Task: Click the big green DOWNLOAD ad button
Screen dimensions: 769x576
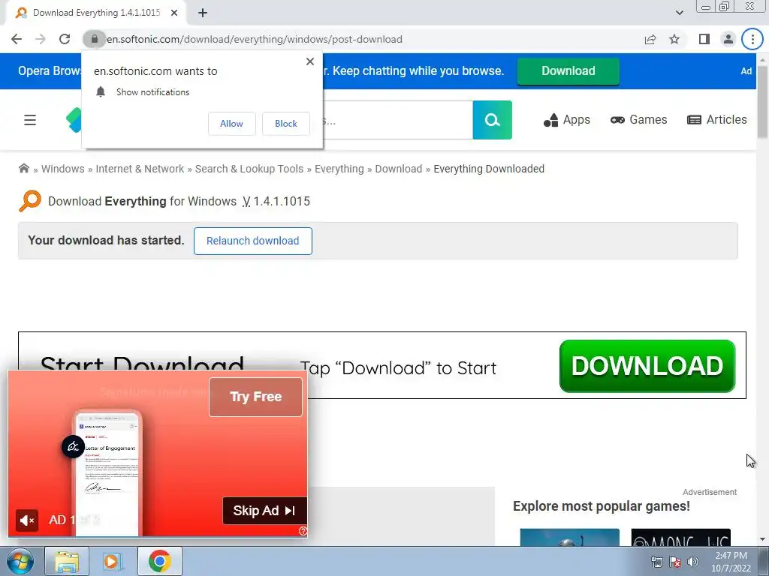Action: [647, 366]
